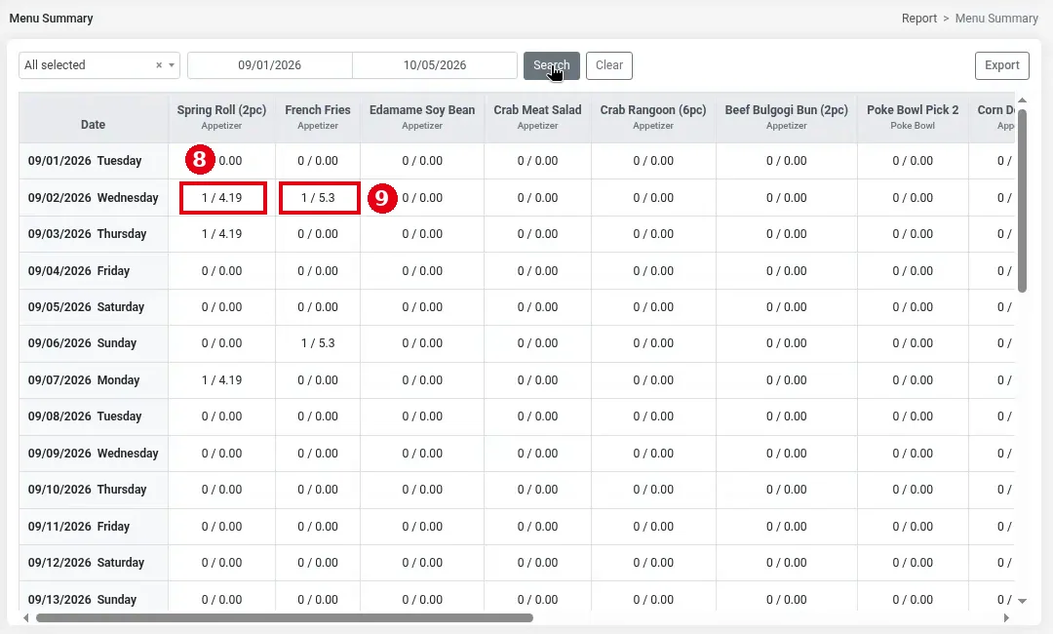Click the scroll right arrow
1053x634 pixels.
[1006, 617]
